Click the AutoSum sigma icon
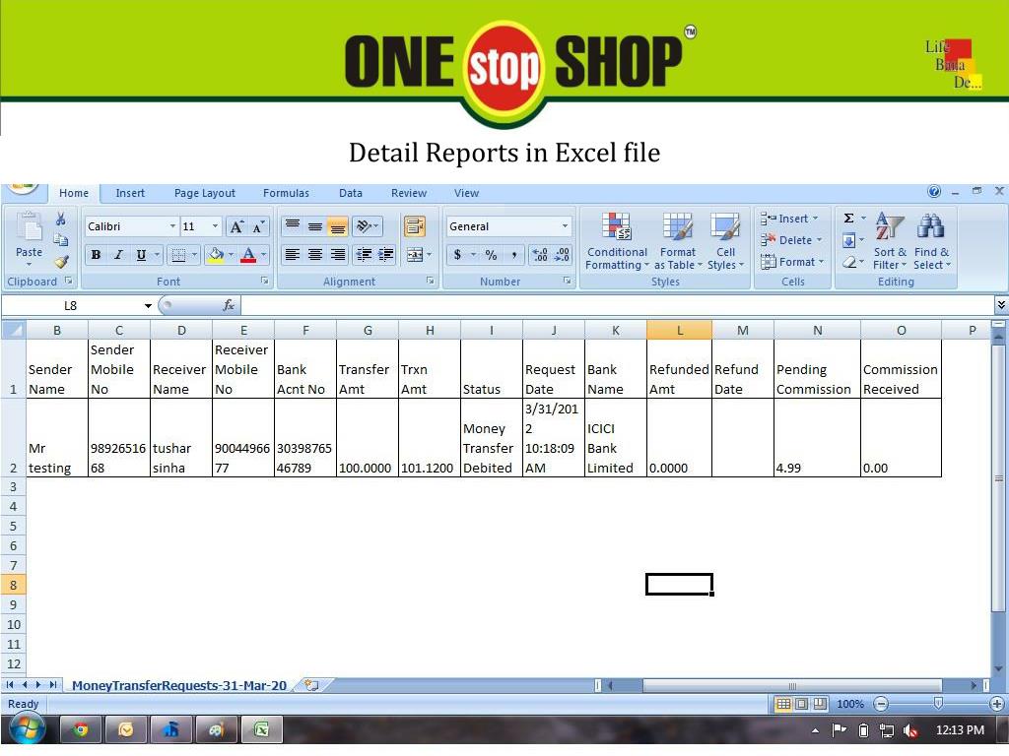 (x=848, y=219)
